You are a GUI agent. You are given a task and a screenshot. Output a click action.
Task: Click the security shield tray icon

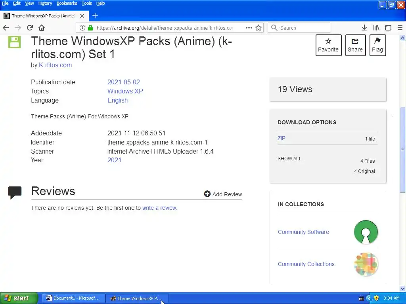[x=377, y=298]
